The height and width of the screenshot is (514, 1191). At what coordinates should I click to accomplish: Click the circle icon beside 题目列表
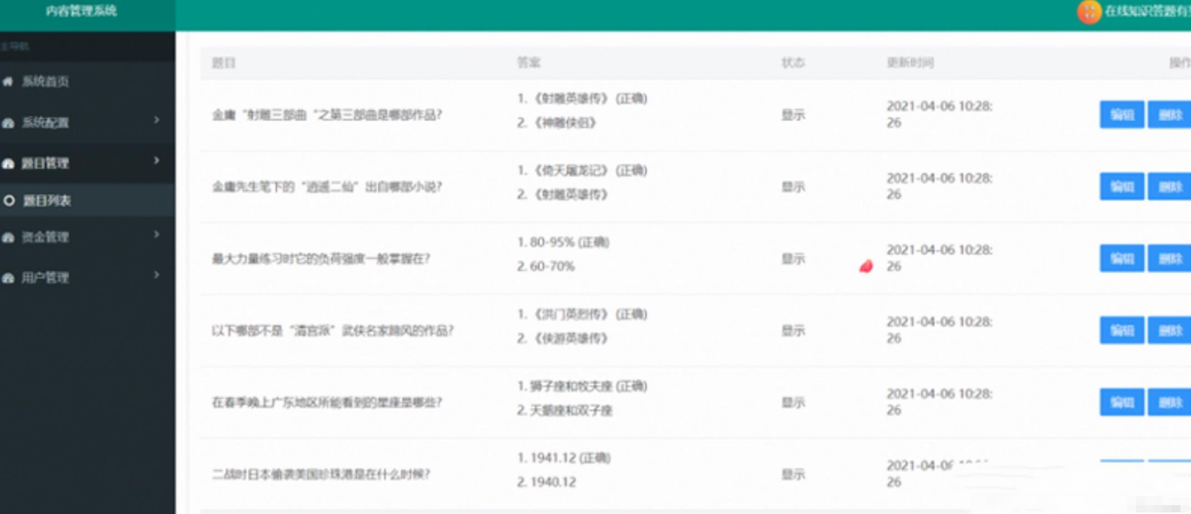[x=9, y=201]
